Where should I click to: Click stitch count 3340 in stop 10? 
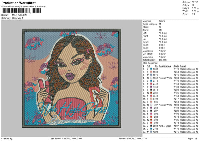tap(155, 96)
